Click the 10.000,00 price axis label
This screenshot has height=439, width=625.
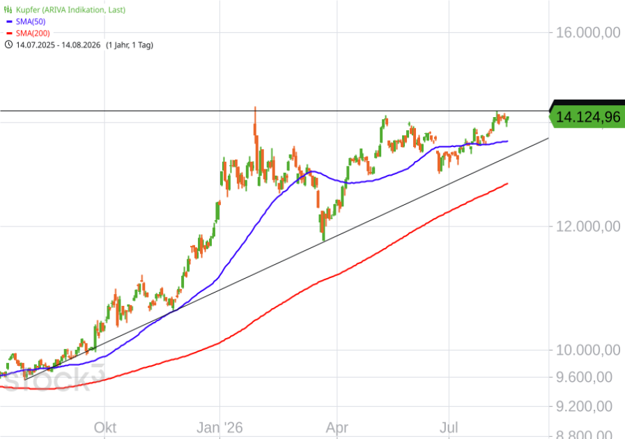(x=588, y=350)
